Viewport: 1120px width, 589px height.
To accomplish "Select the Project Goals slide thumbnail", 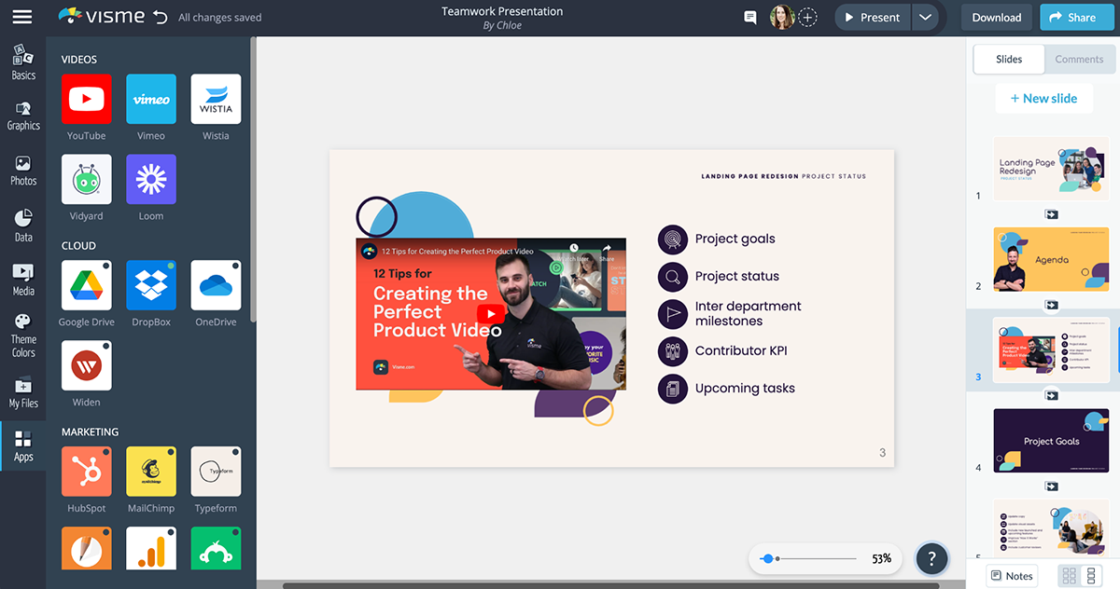I will pos(1051,440).
